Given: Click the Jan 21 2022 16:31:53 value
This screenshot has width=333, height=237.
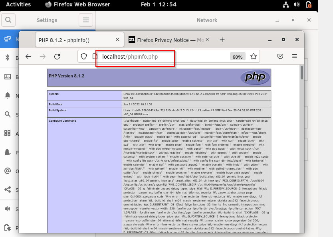Looking at the screenshot, I should click(138, 105).
